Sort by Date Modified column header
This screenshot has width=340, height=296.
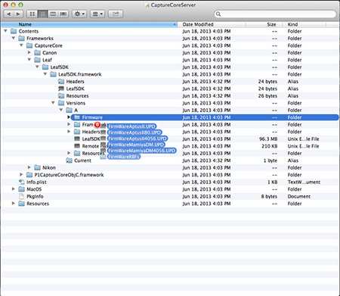click(x=212, y=24)
